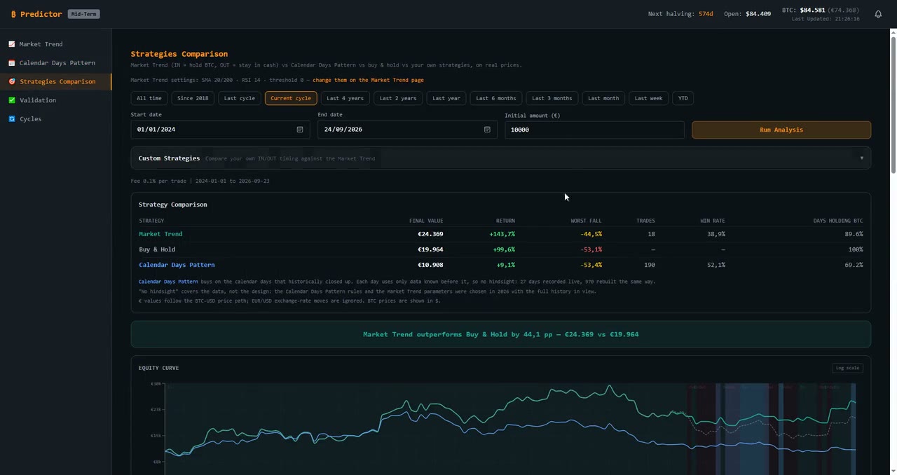Viewport: 897px width, 475px height.
Task: Open the Validation page
Action: pos(55,100)
